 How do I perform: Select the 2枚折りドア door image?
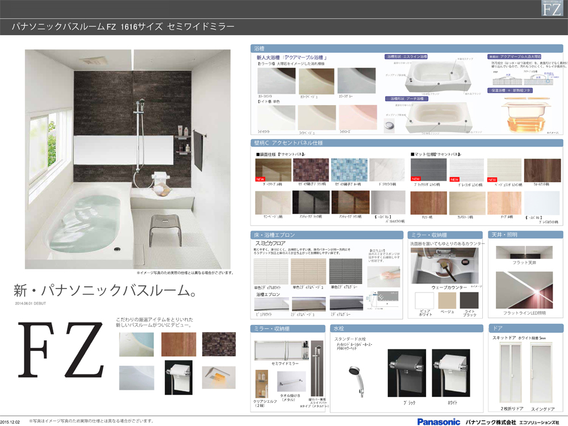(x=512, y=373)
